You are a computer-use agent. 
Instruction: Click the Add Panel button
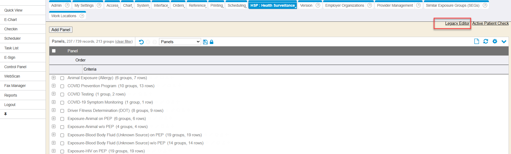coord(61,30)
